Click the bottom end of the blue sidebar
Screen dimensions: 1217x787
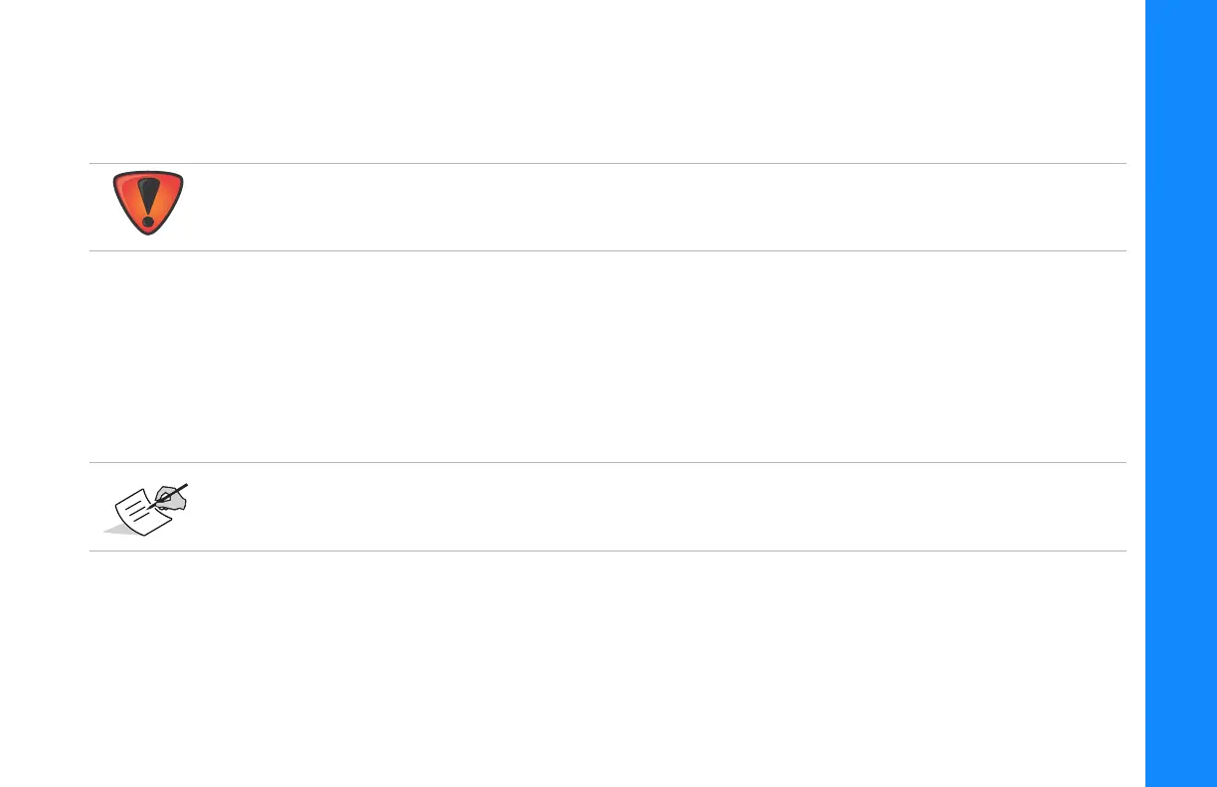(1181, 780)
